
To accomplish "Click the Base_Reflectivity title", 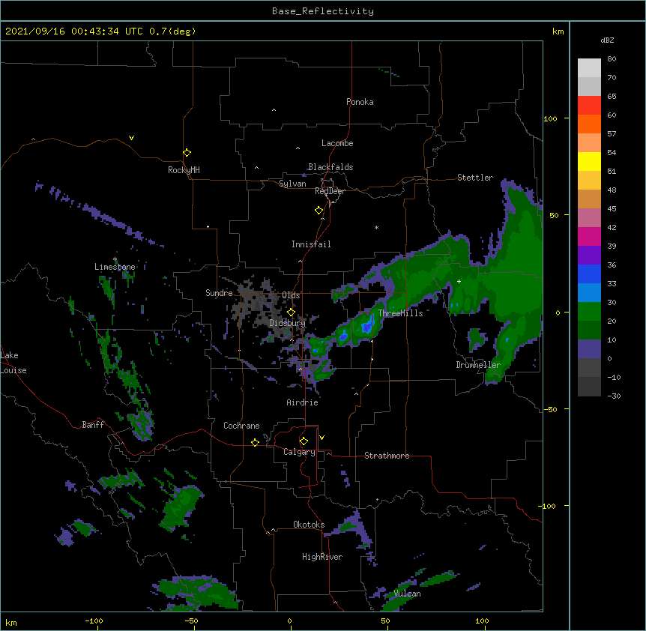I will click(x=323, y=11).
